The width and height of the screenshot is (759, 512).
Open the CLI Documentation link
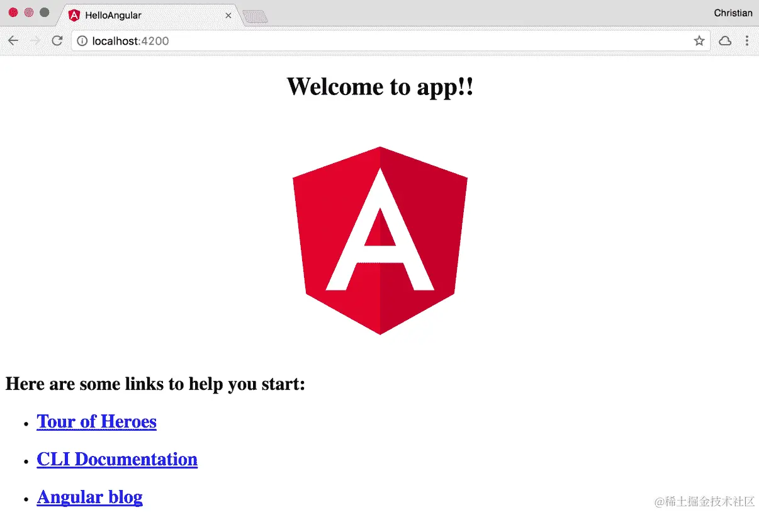117,459
